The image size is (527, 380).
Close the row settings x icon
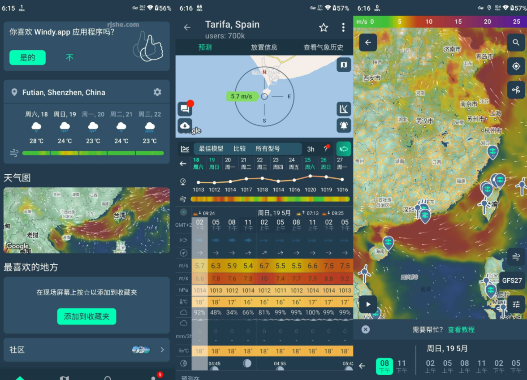(x=184, y=212)
